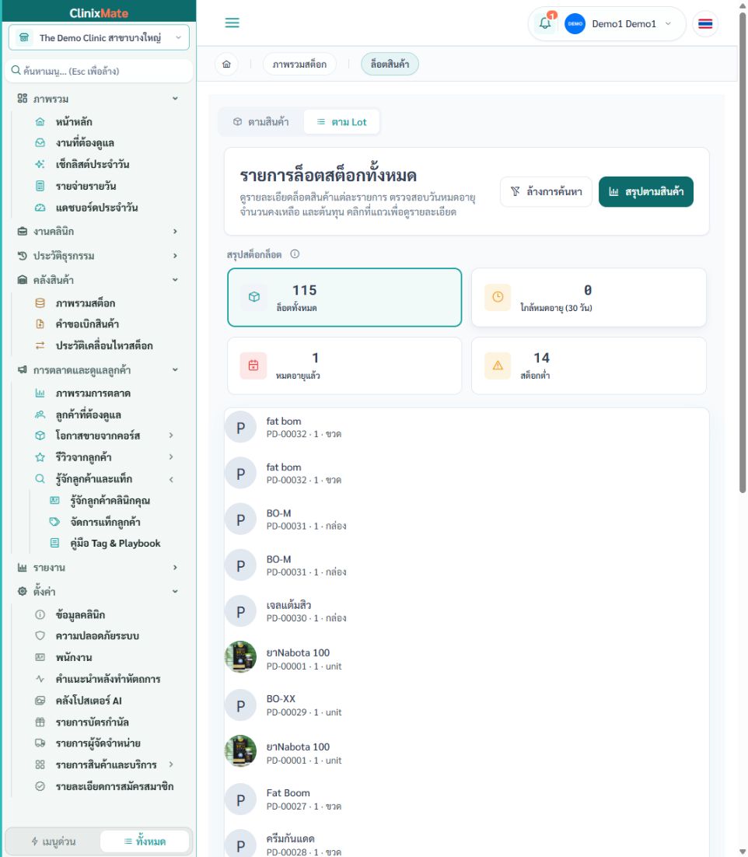Click คลังโปสเตอร์ AI image icon

tap(40, 701)
